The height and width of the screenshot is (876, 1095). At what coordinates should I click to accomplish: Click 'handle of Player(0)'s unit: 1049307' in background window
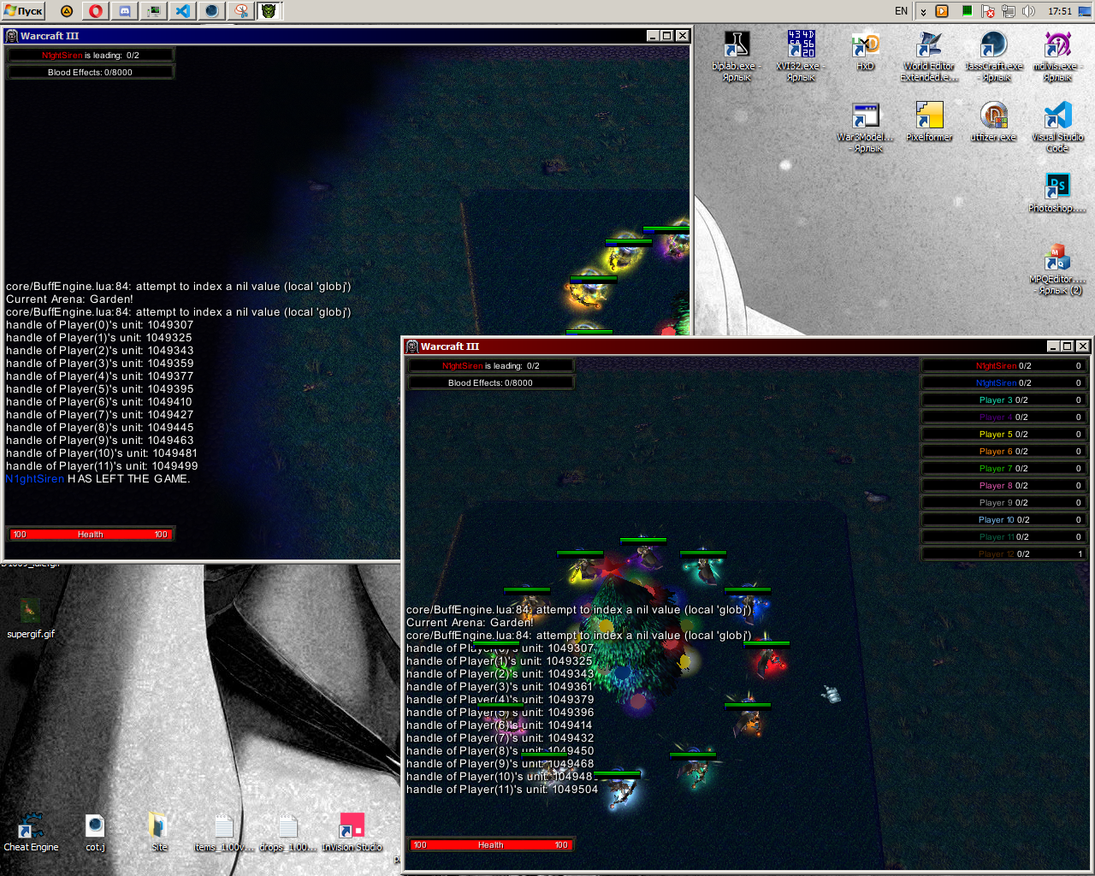coord(100,325)
